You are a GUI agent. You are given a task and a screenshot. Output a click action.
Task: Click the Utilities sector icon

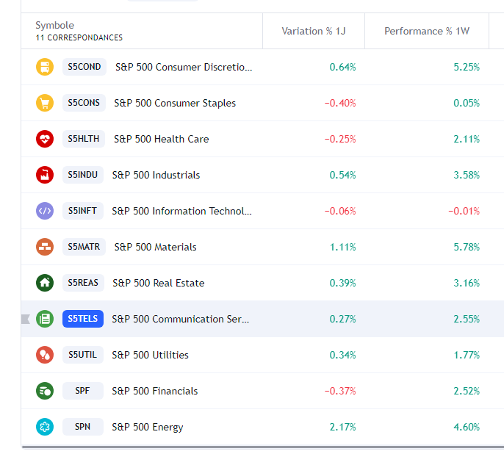(x=45, y=355)
